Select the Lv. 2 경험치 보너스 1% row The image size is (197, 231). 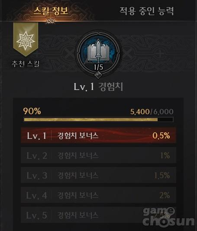(x=98, y=155)
